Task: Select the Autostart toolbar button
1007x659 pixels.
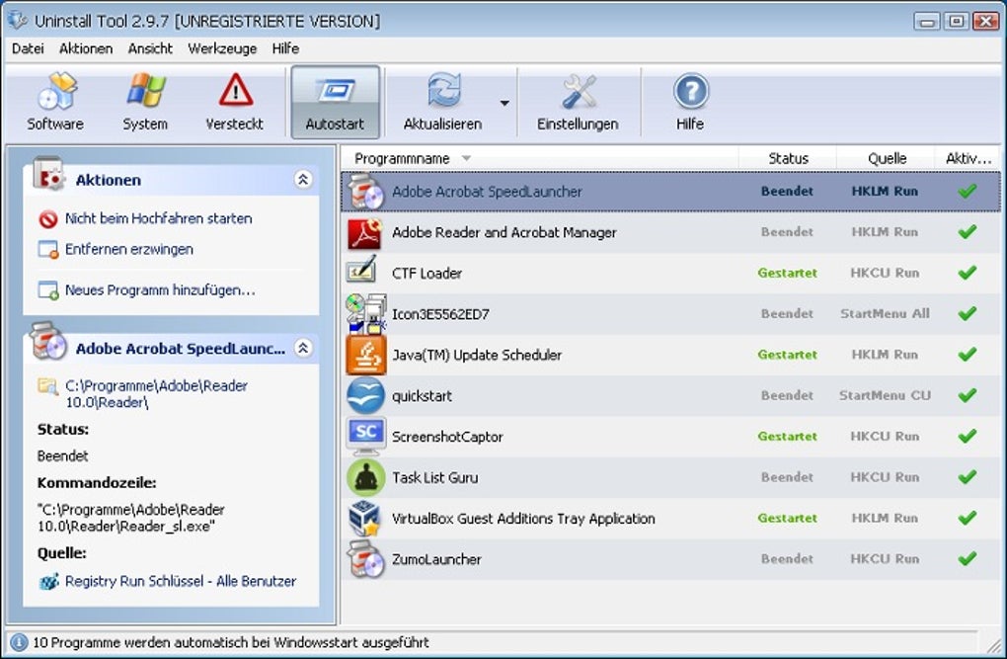Action: (336, 102)
